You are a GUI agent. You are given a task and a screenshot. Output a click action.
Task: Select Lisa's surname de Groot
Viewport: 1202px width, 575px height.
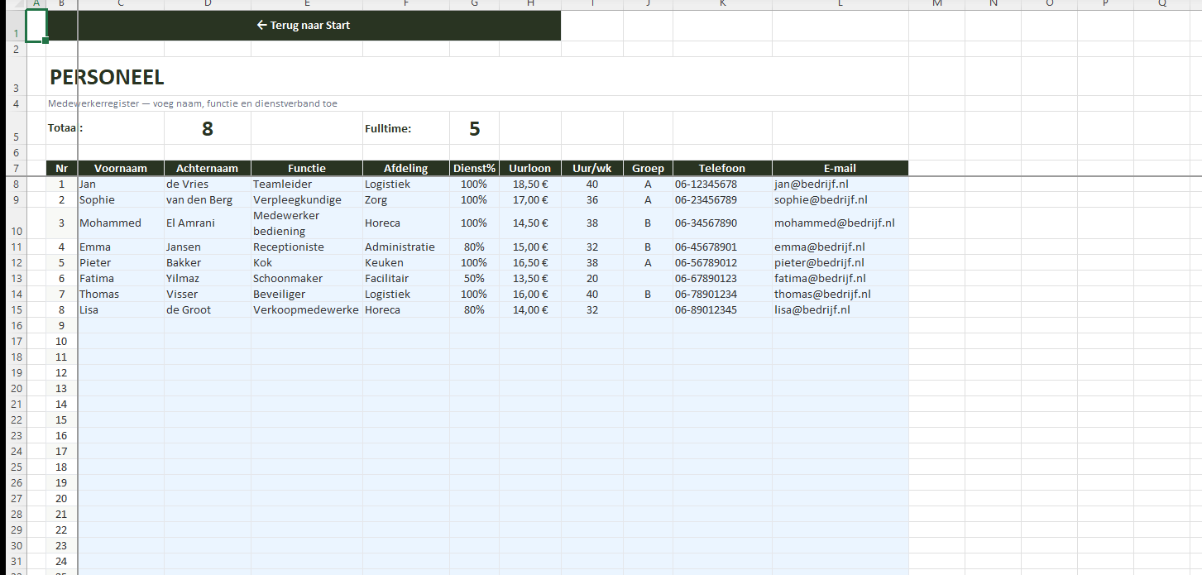point(189,309)
